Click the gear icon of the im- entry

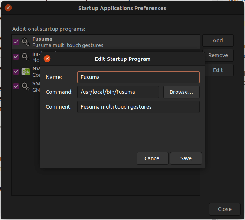pyautogui.click(x=26, y=57)
